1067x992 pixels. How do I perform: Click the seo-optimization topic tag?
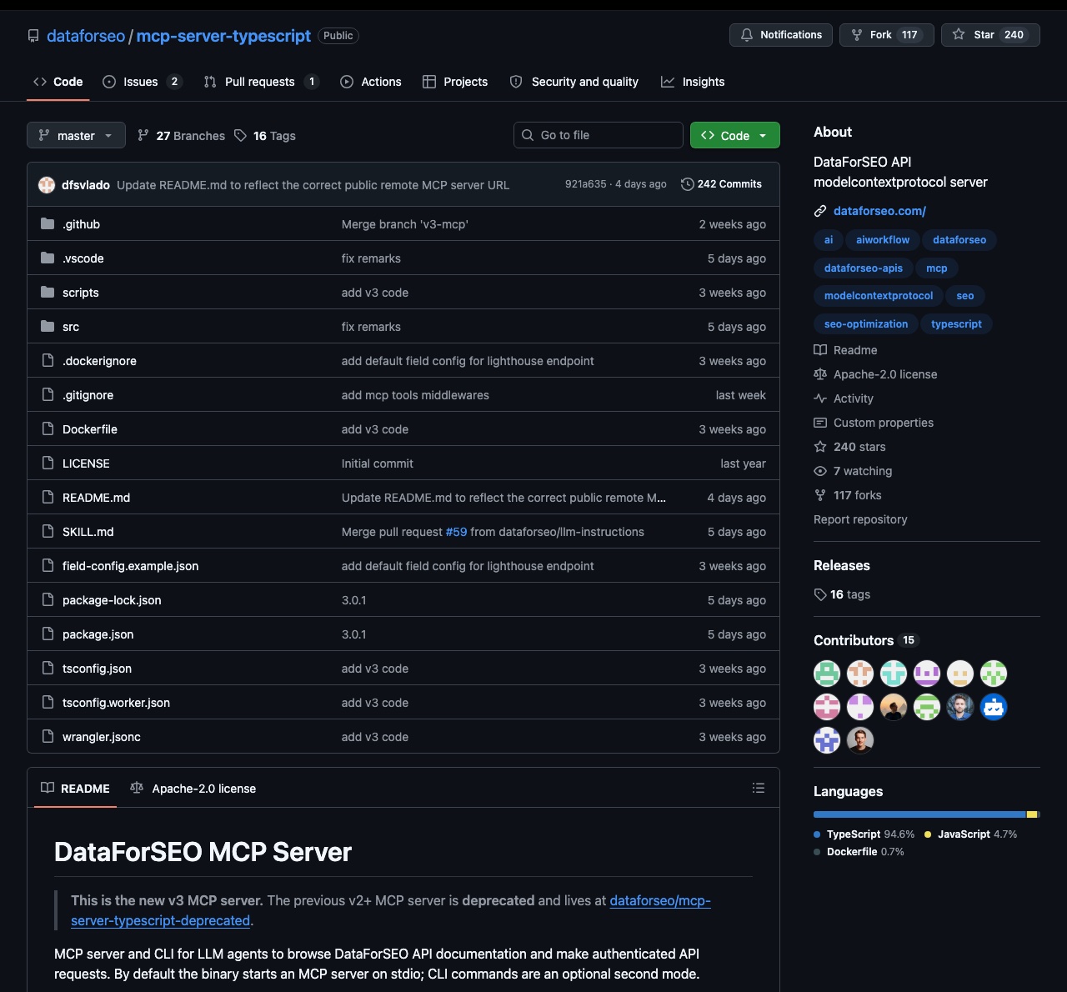click(866, 324)
